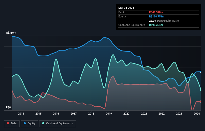The width and height of the screenshot is (205, 131).
Task: Toggle the Debt series legend button
Action: point(12,124)
